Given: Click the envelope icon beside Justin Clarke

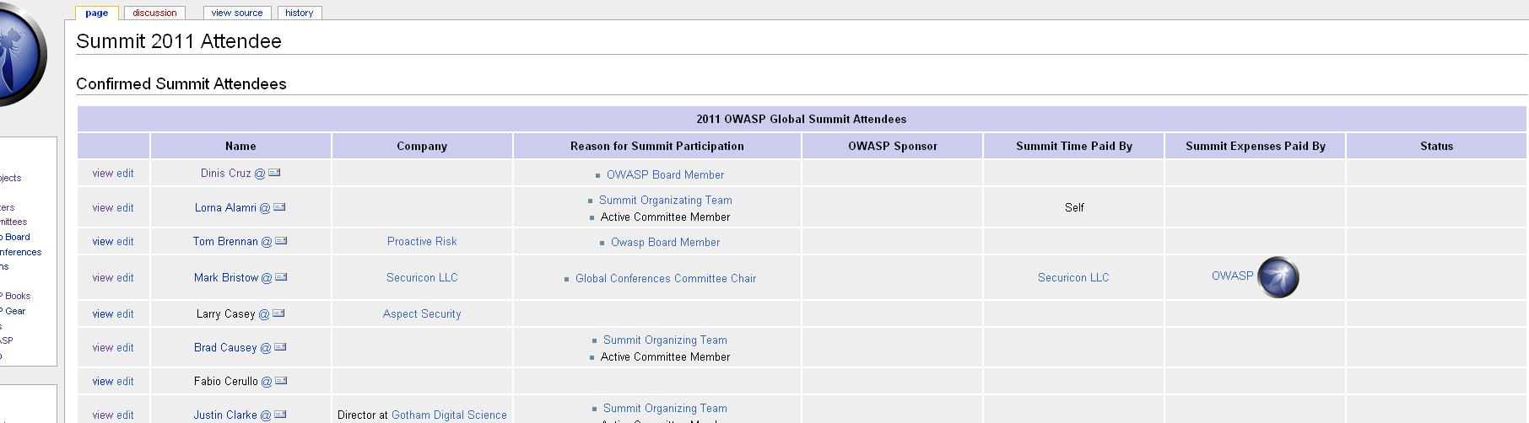Looking at the screenshot, I should [280, 415].
